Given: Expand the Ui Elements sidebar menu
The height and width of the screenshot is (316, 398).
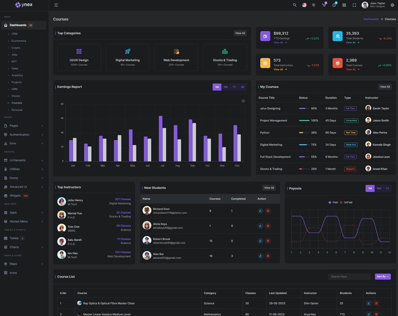Looking at the screenshot, I should click(24, 160).
